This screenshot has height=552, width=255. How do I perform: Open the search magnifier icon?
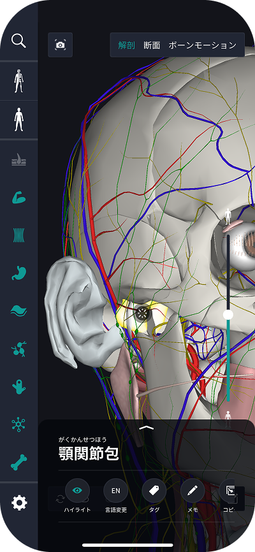pos(18,41)
